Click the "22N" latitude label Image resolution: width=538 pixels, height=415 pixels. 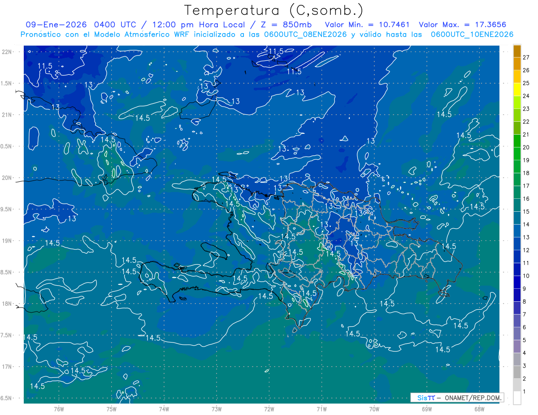(7, 52)
